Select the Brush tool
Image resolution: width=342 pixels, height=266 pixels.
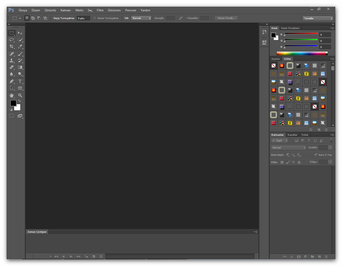[20, 54]
